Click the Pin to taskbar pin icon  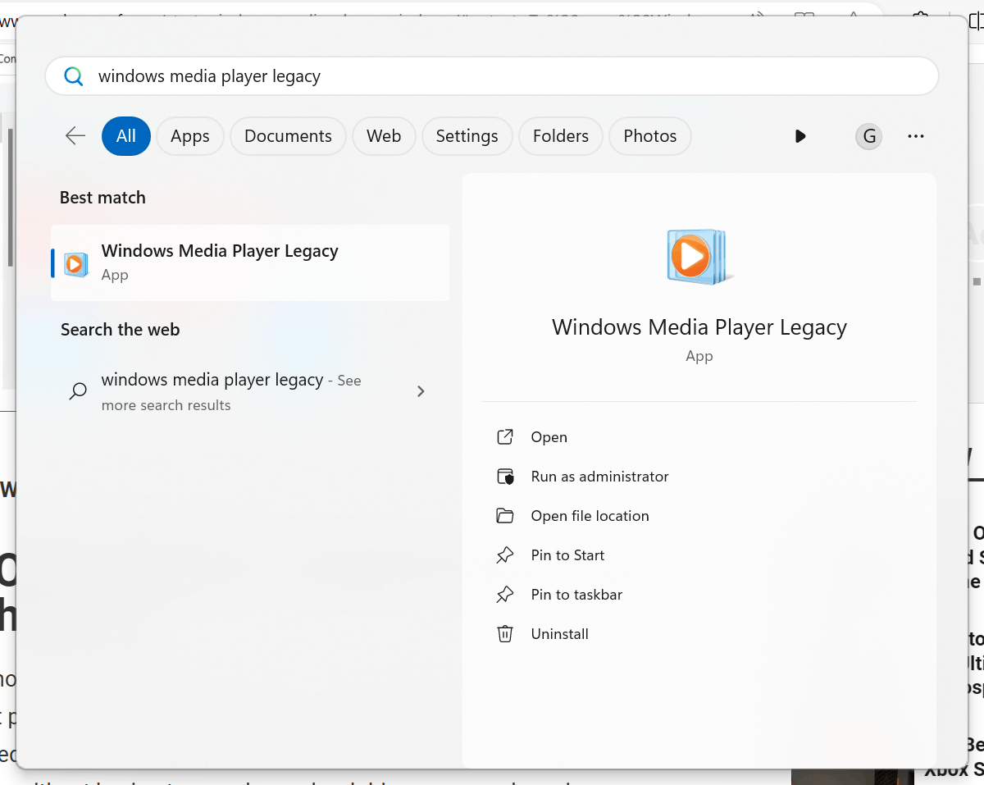click(505, 595)
